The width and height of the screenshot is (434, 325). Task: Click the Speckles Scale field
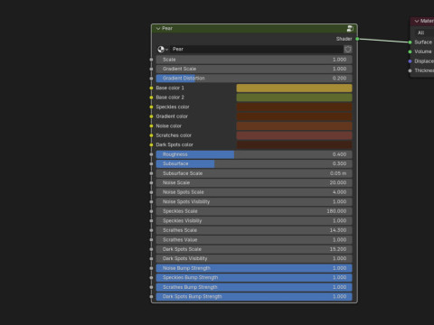coord(254,211)
